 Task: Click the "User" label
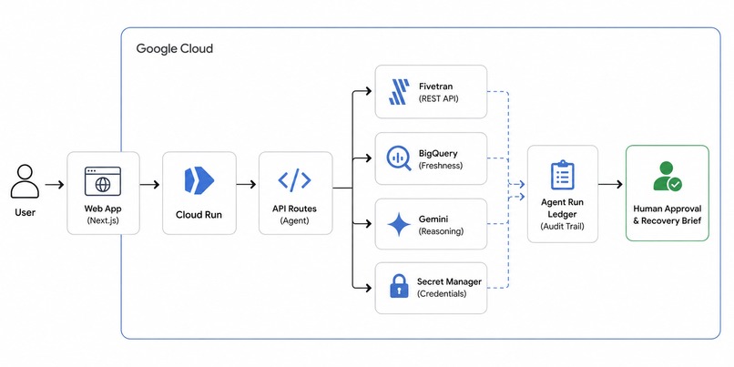(x=25, y=212)
